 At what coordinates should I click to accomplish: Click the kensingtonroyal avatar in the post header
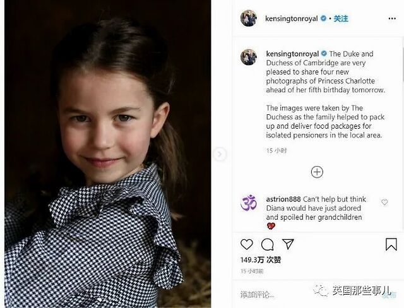click(x=249, y=18)
